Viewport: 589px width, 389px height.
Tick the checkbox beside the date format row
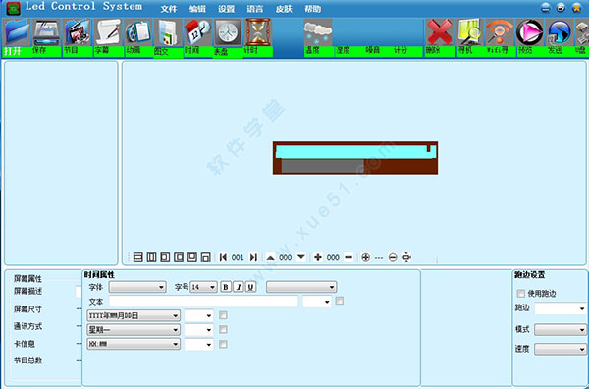[223, 315]
